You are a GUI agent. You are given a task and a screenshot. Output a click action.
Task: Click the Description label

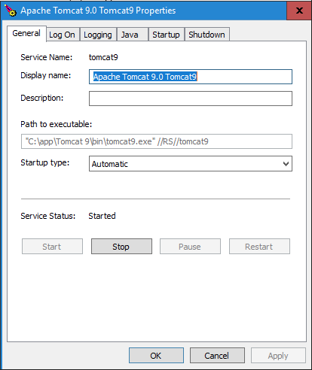(x=42, y=98)
